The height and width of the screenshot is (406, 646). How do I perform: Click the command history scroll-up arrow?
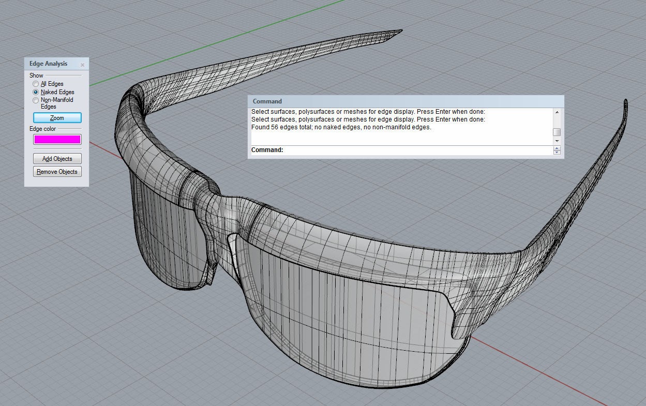tap(557, 112)
